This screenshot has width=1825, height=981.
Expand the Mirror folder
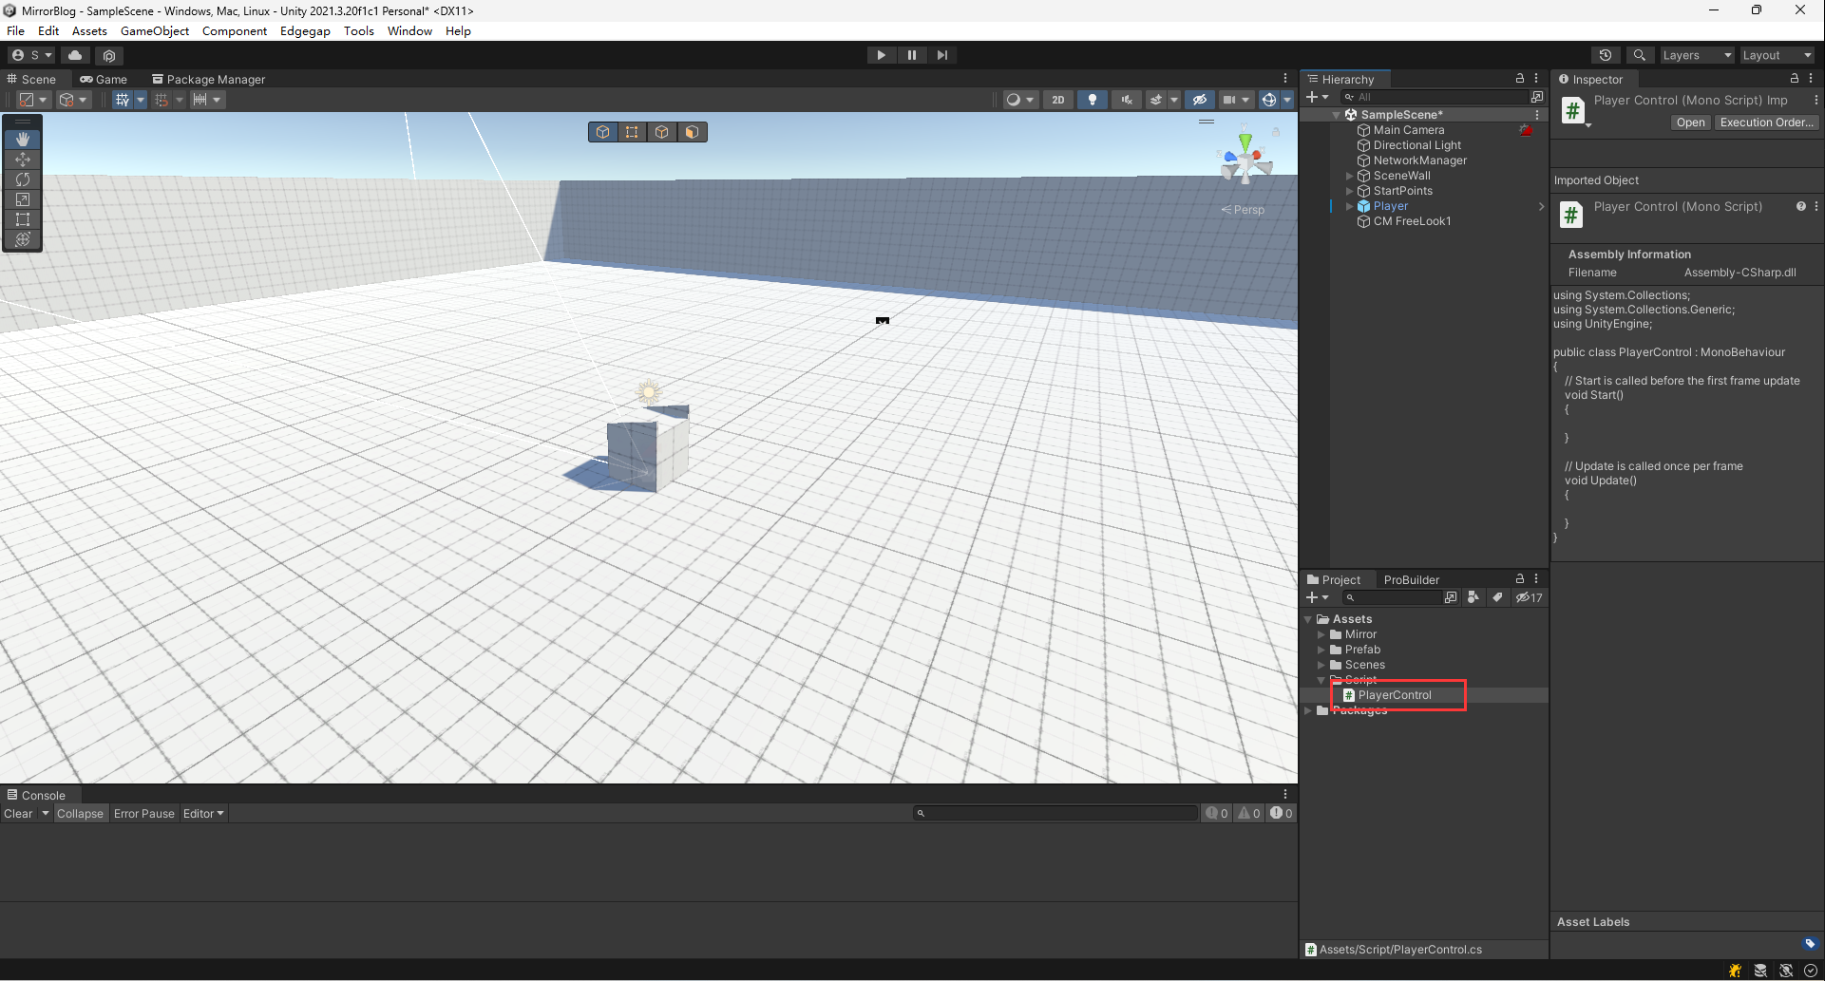click(x=1321, y=634)
